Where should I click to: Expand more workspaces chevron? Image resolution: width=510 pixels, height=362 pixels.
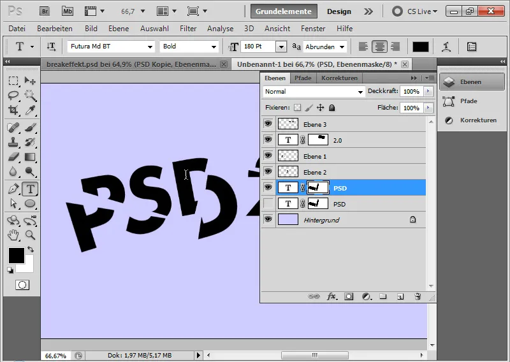368,11
